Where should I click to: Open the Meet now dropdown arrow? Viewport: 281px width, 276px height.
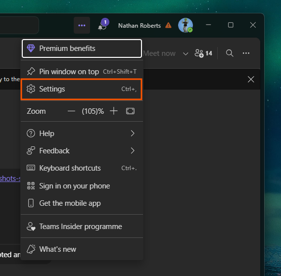point(186,54)
